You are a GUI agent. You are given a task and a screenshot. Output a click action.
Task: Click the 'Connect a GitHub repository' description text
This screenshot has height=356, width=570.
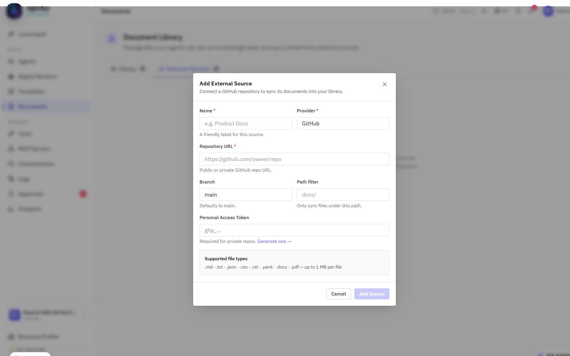tap(271, 91)
